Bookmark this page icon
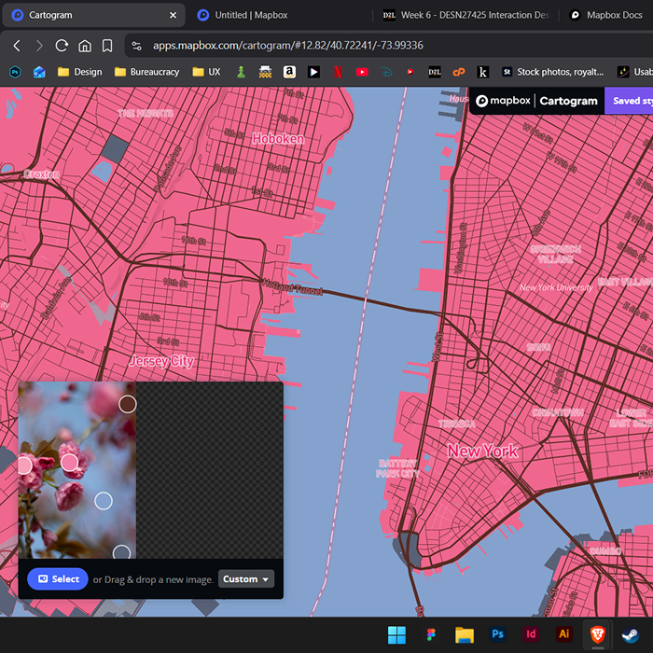 (x=107, y=45)
